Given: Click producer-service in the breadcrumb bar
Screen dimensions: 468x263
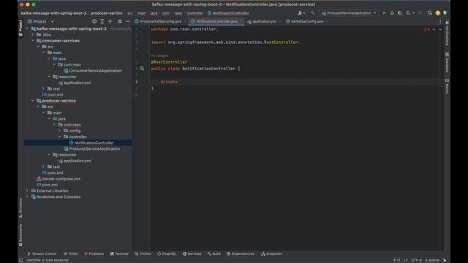Looking at the screenshot, I should pos(107,13).
